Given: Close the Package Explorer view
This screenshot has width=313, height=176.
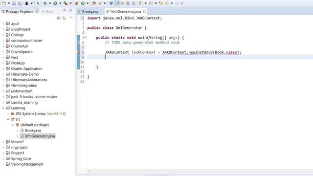Looking at the screenshot, I should coord(37,11).
